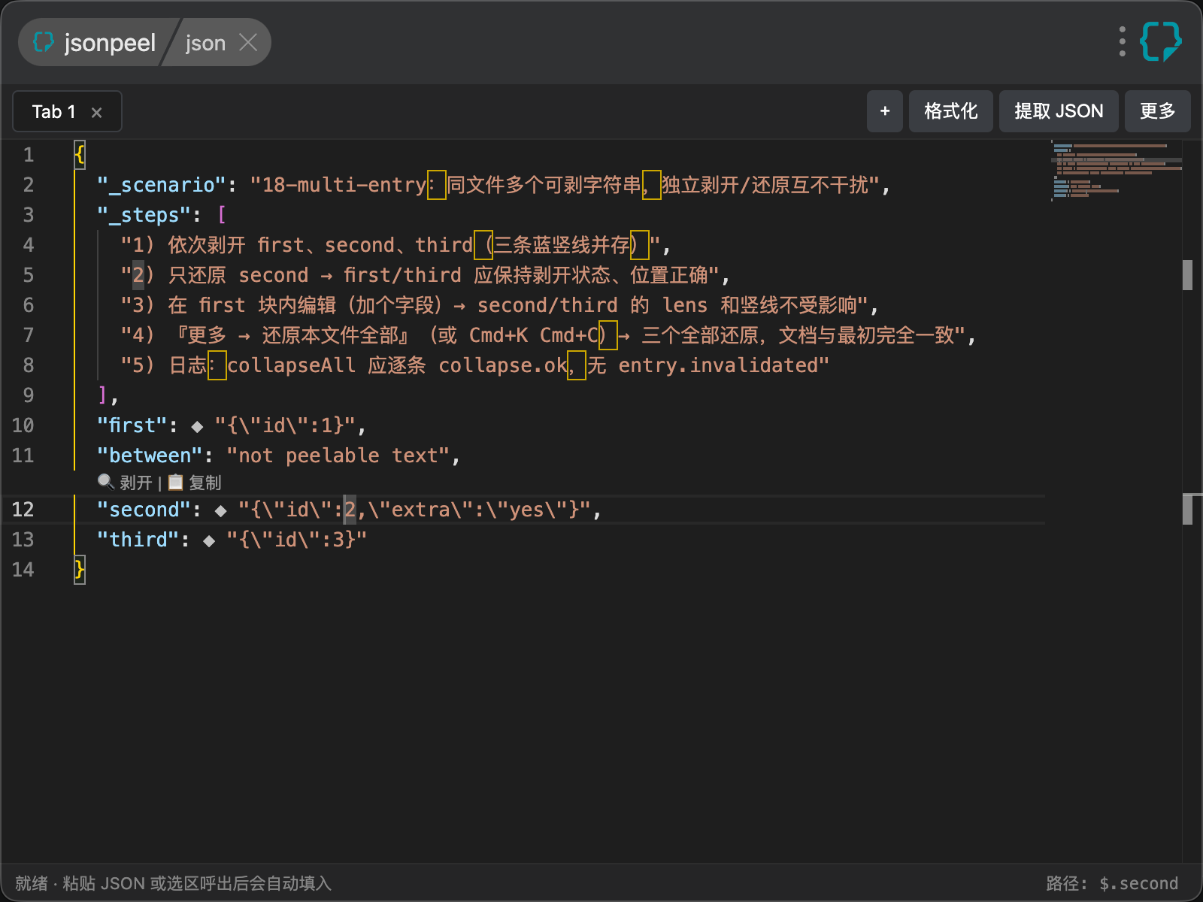Click the closing bracket on line 9
Screen dimensions: 1203x902
tap(103, 395)
